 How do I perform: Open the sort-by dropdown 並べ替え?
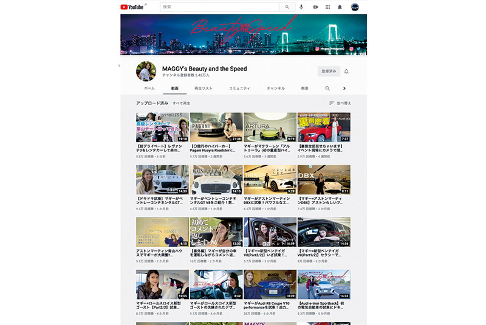click(340, 103)
